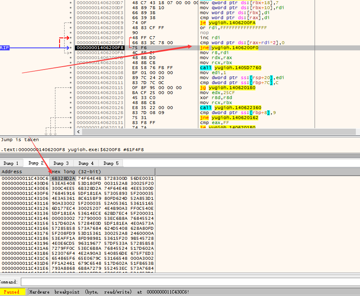Viewport: 360px width, 296px height.
Task: Click the '.text:00000001406200F8 yugioh.exe' info line
Action: pos(72,149)
